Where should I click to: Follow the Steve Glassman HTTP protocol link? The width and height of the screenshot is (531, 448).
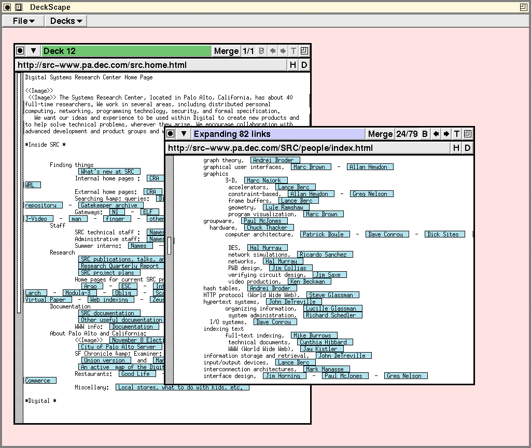pos(332,295)
